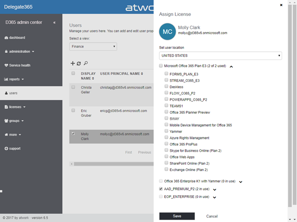Screen dimensions: 297x222
Task: Check Office Web Apps option
Action: 166,156
